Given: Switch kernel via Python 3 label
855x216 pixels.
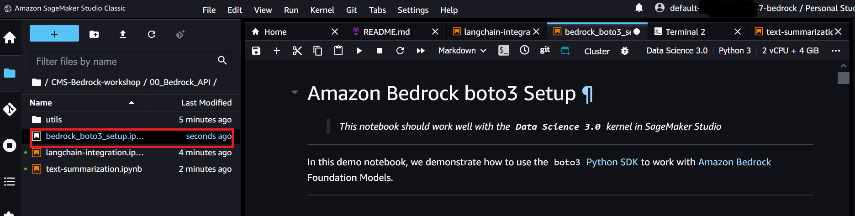Looking at the screenshot, I should 734,51.
